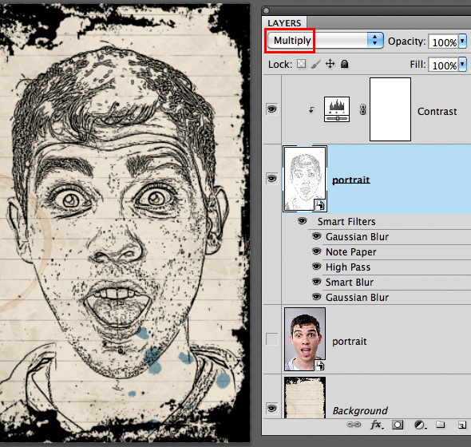Open the Fill percentage dropdown arrow
This screenshot has width=471, height=447.
click(462, 64)
